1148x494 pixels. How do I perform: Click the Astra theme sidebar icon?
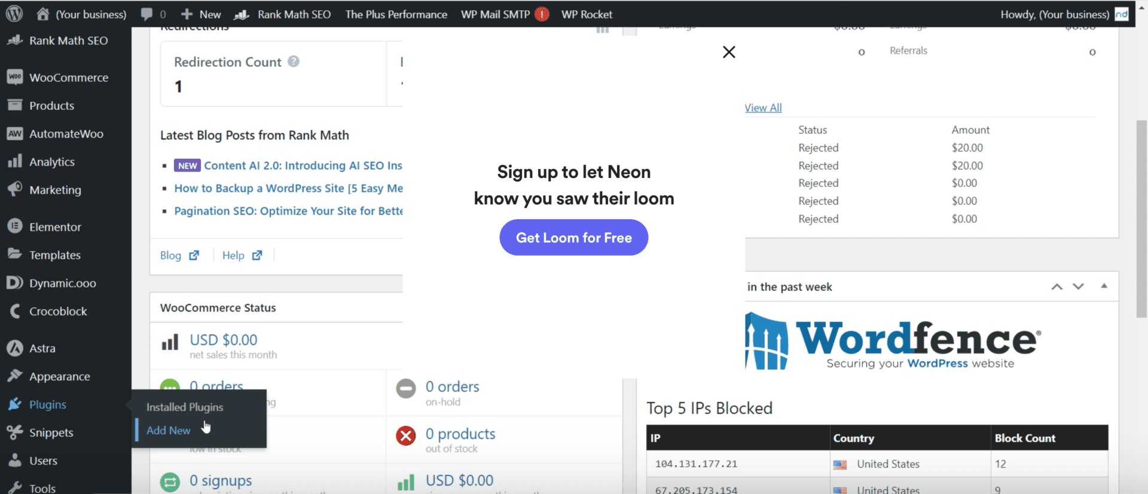pyautogui.click(x=15, y=348)
